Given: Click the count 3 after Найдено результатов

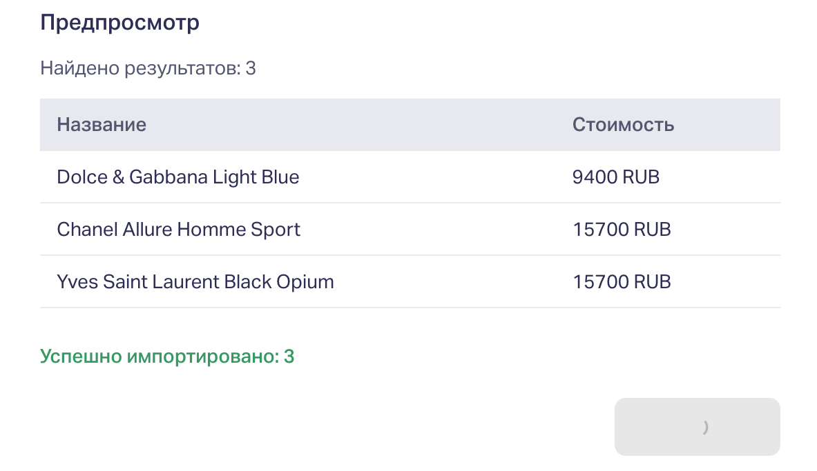Looking at the screenshot, I should [x=251, y=68].
